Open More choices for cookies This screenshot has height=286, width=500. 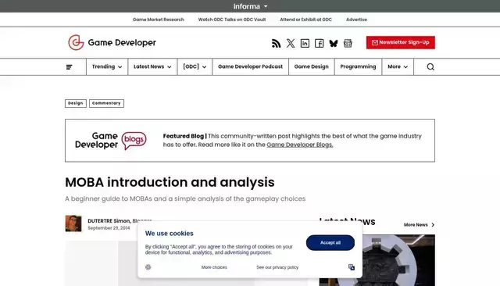214,267
